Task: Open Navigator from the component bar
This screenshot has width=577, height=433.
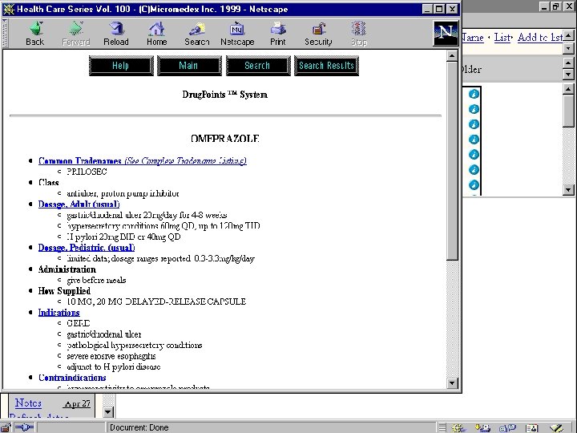Action: [x=458, y=428]
